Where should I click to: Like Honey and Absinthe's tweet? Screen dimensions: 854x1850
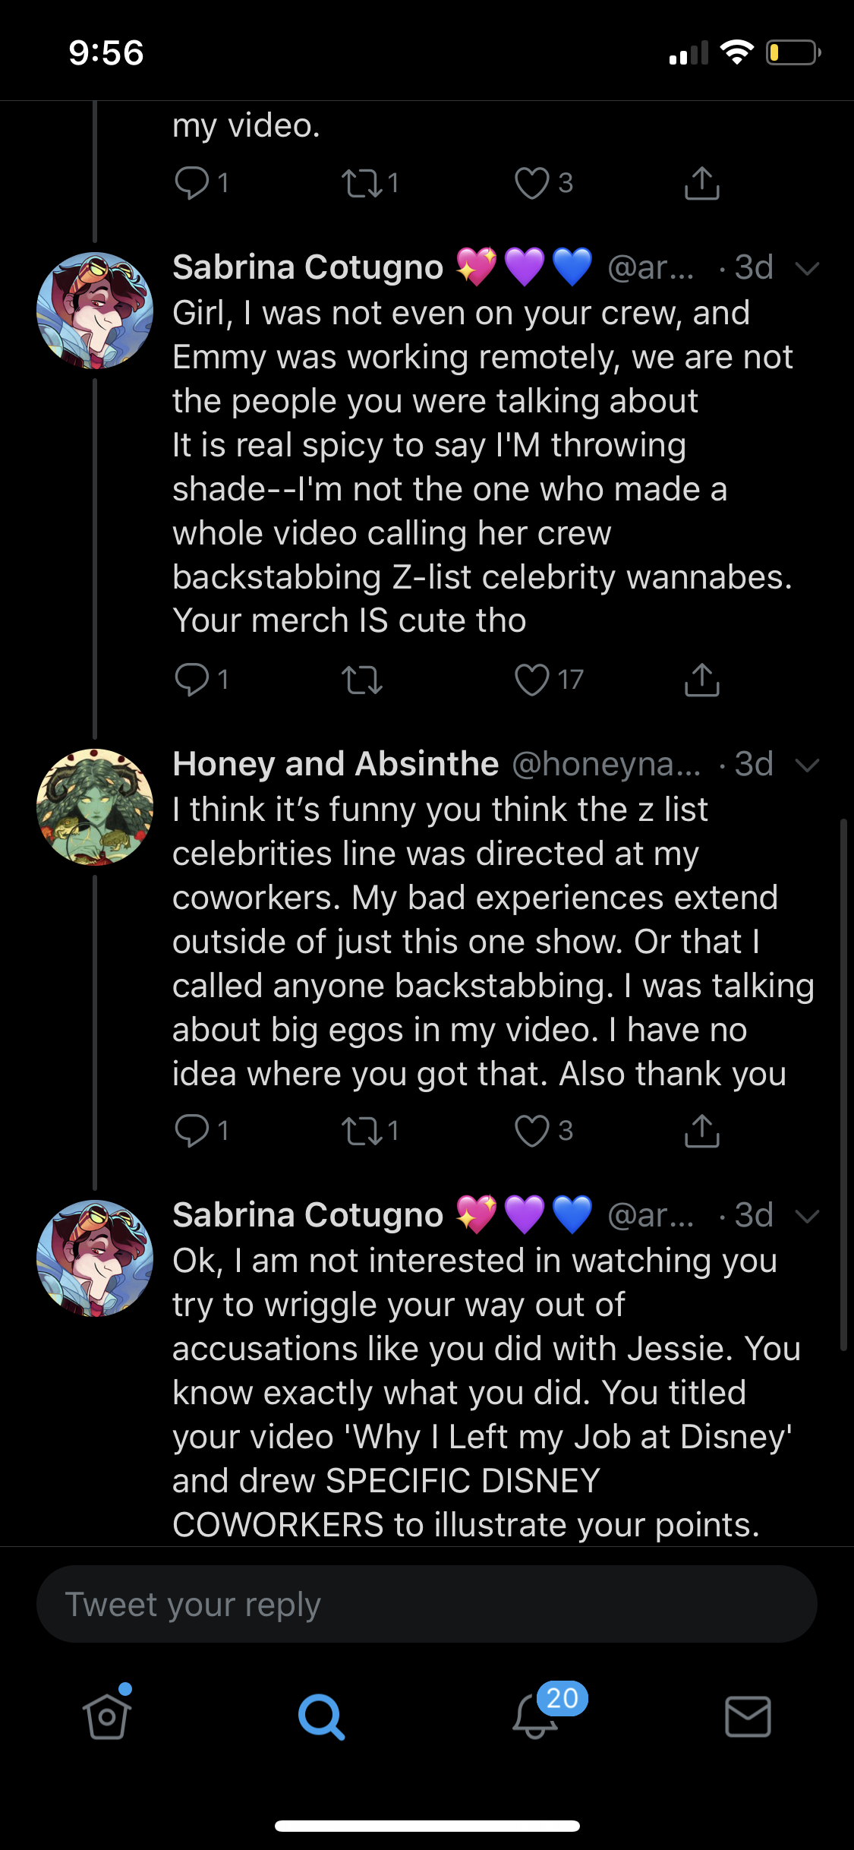click(531, 1131)
